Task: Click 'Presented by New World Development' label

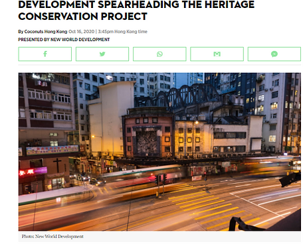Action: coord(64,40)
